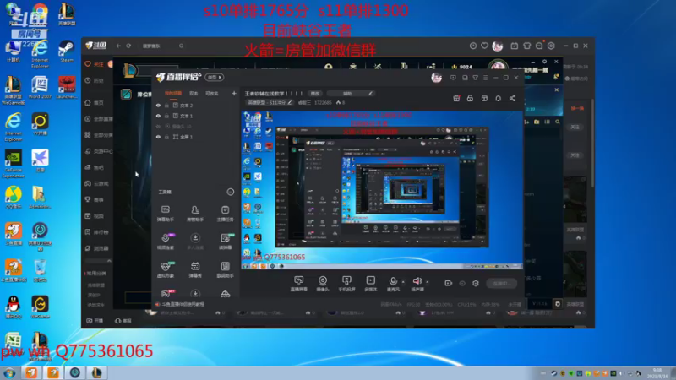Open the mode selector pill next to the companion logo
676x380 pixels.
[215, 77]
